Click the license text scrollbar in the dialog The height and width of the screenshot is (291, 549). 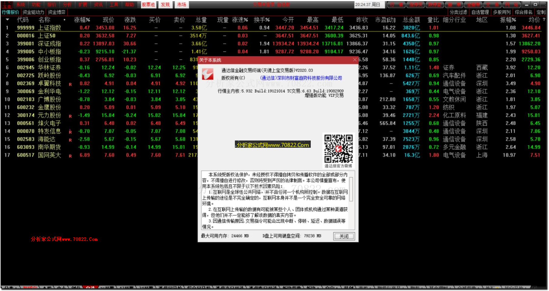(x=351, y=189)
